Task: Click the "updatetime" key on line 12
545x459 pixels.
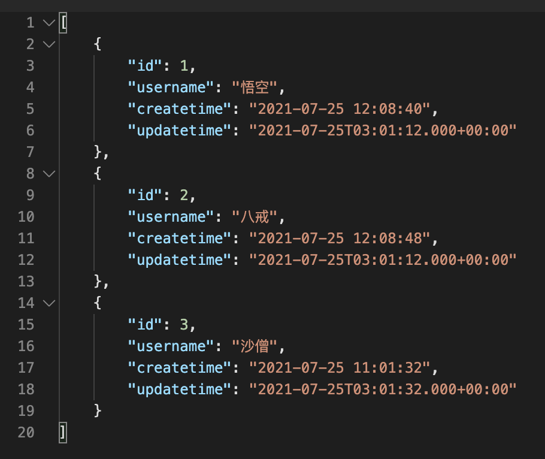Action: (x=180, y=260)
